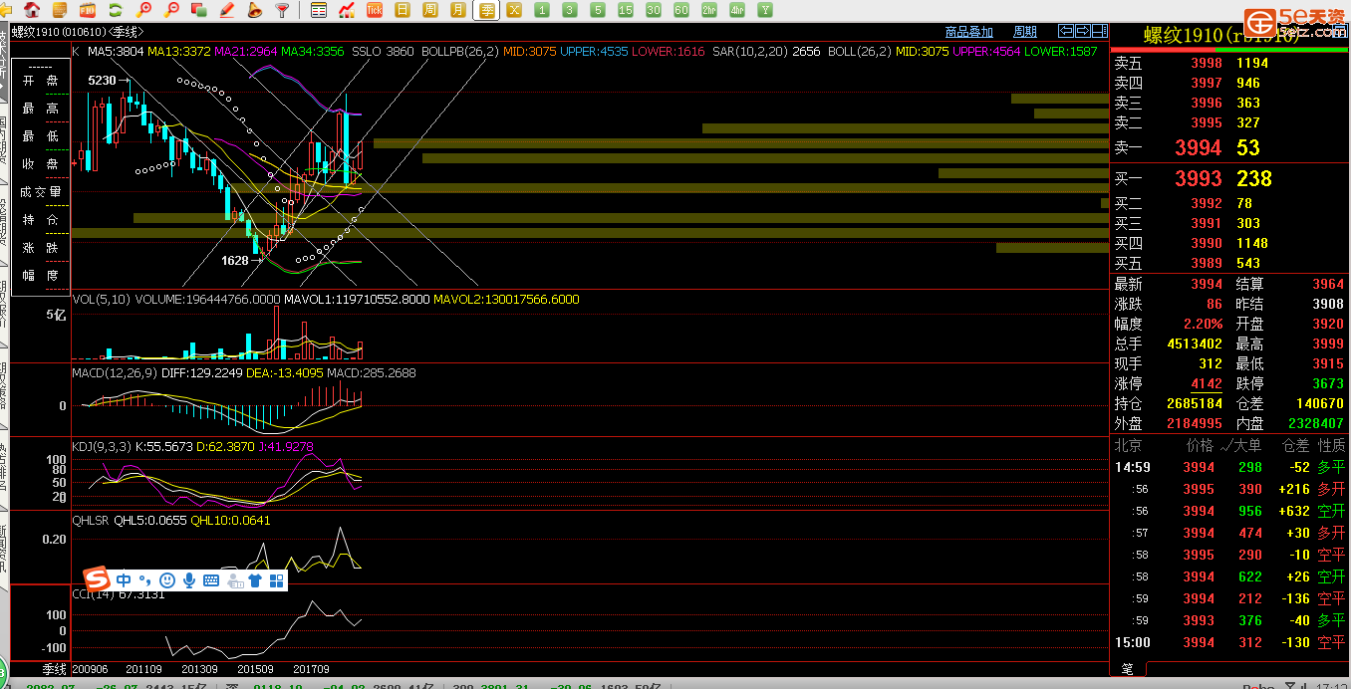Image resolution: width=1351 pixels, height=689 pixels.
Task: Select the 15:00 trade row
Action: click(x=1229, y=642)
